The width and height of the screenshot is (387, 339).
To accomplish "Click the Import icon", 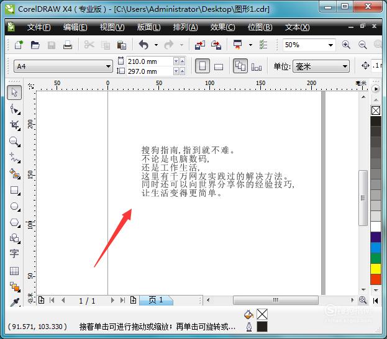I will click(200, 45).
